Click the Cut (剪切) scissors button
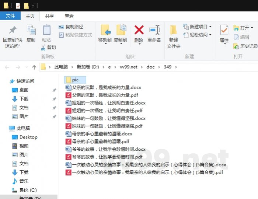 pyautogui.click(x=49, y=48)
